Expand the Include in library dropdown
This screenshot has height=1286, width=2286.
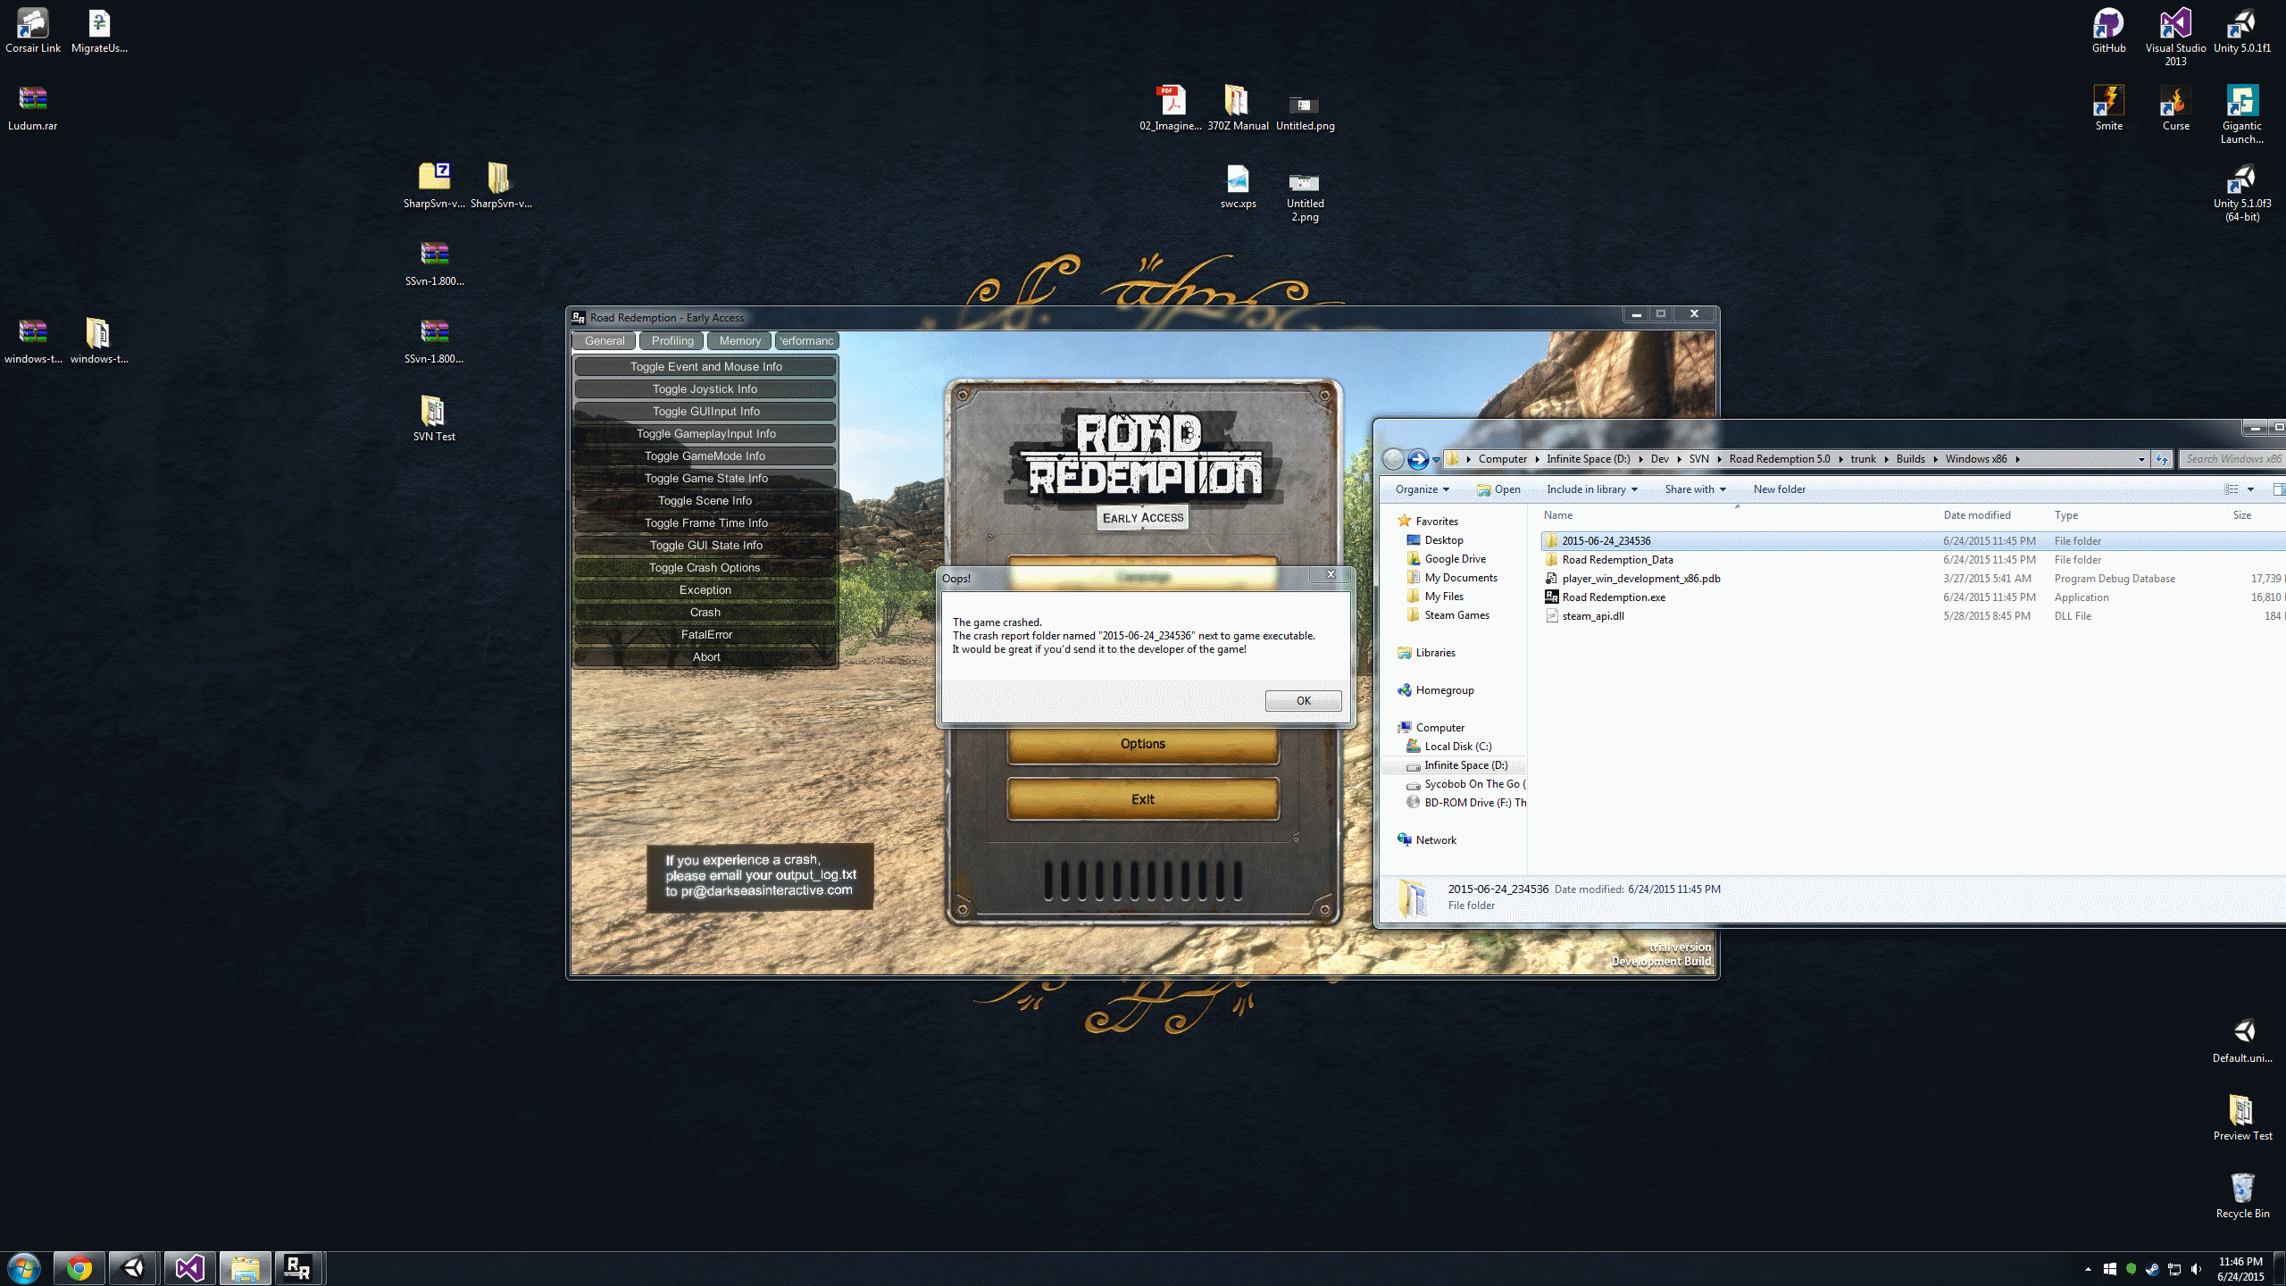click(1591, 489)
